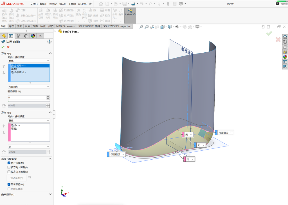Activate the Instant3D button
The height and width of the screenshot is (205, 288).
pos(130,15)
